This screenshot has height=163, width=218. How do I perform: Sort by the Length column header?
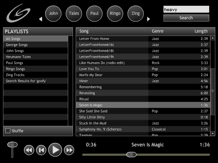[201, 31]
